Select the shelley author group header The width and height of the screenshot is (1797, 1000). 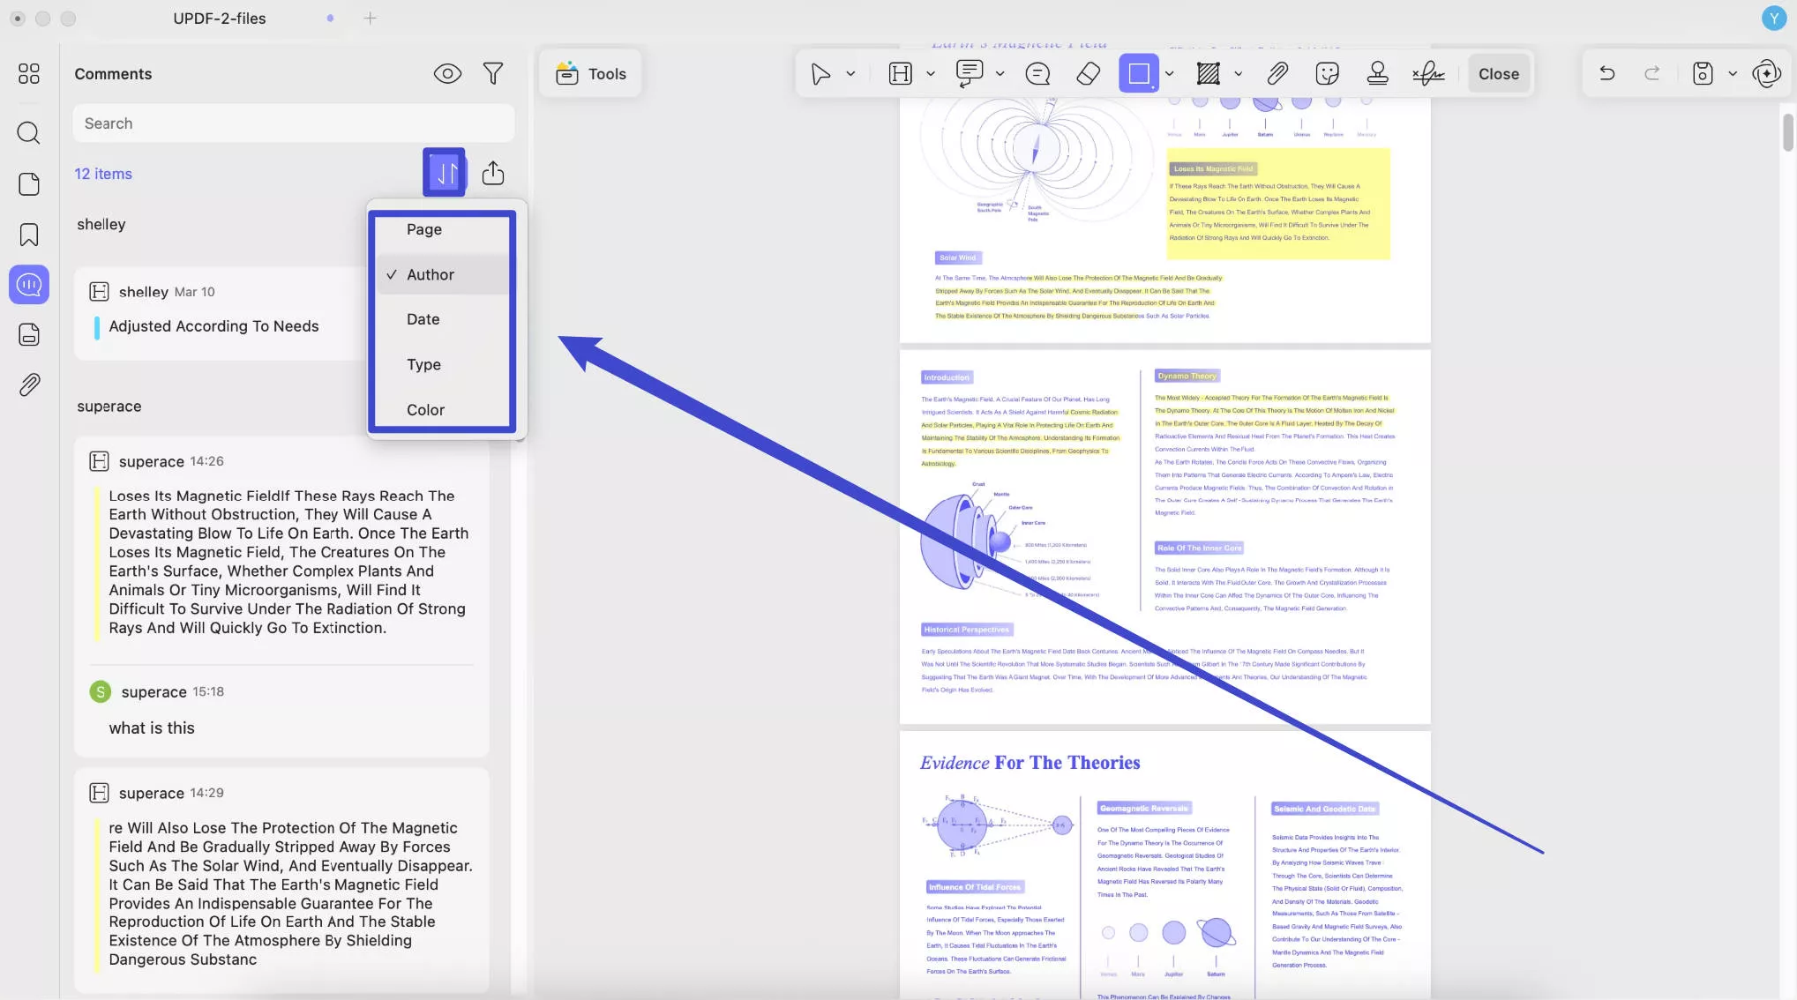point(101,224)
